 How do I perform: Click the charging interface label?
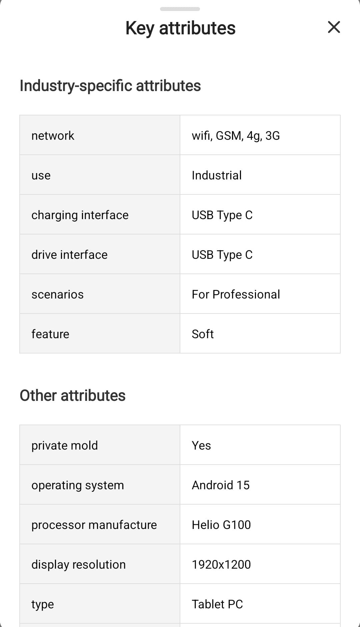(x=80, y=215)
